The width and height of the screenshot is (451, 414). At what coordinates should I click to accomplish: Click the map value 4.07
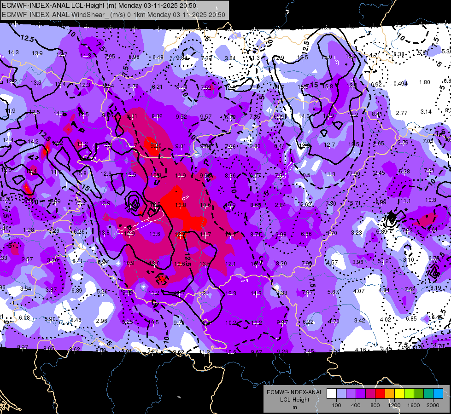[x=359, y=291]
